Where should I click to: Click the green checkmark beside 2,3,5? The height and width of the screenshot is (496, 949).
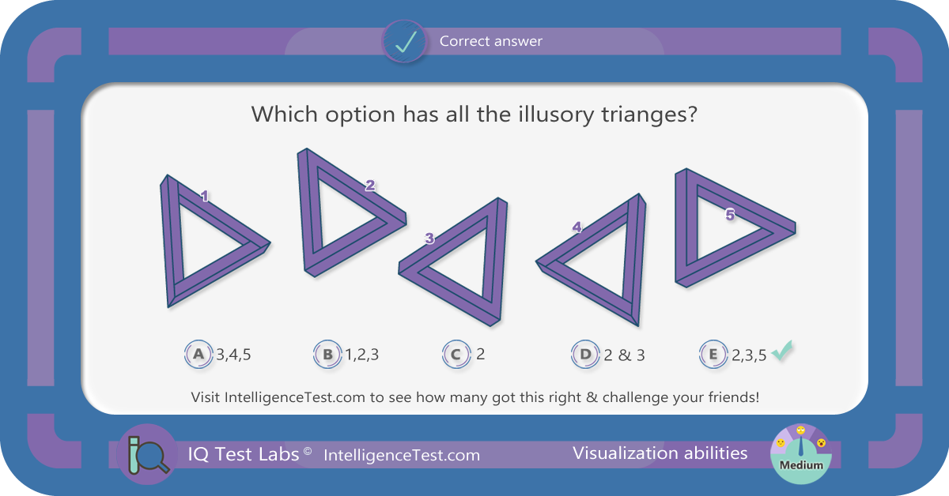tap(782, 351)
